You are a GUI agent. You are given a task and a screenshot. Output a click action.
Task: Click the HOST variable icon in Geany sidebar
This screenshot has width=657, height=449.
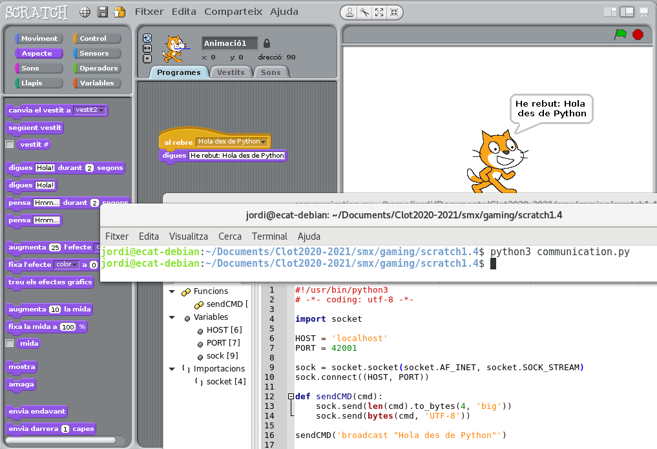pos(200,331)
